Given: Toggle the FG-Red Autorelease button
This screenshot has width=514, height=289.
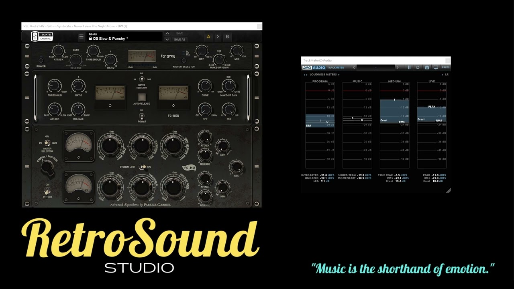Looking at the screenshot, I should [142, 97].
